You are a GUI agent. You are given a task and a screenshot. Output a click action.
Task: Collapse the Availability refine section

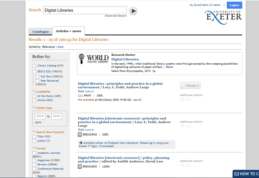34,92
